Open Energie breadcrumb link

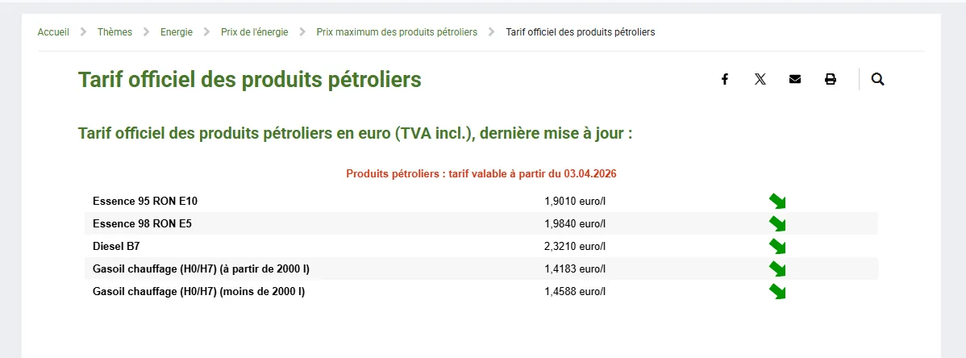(177, 32)
